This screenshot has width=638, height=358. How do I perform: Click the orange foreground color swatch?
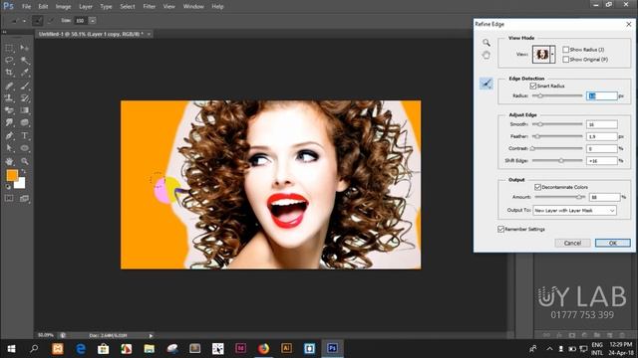click(x=11, y=175)
